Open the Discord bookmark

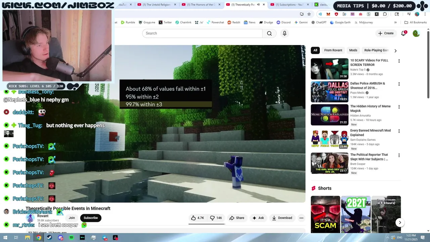[x=284, y=23]
